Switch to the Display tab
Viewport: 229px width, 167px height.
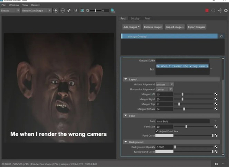(135, 18)
